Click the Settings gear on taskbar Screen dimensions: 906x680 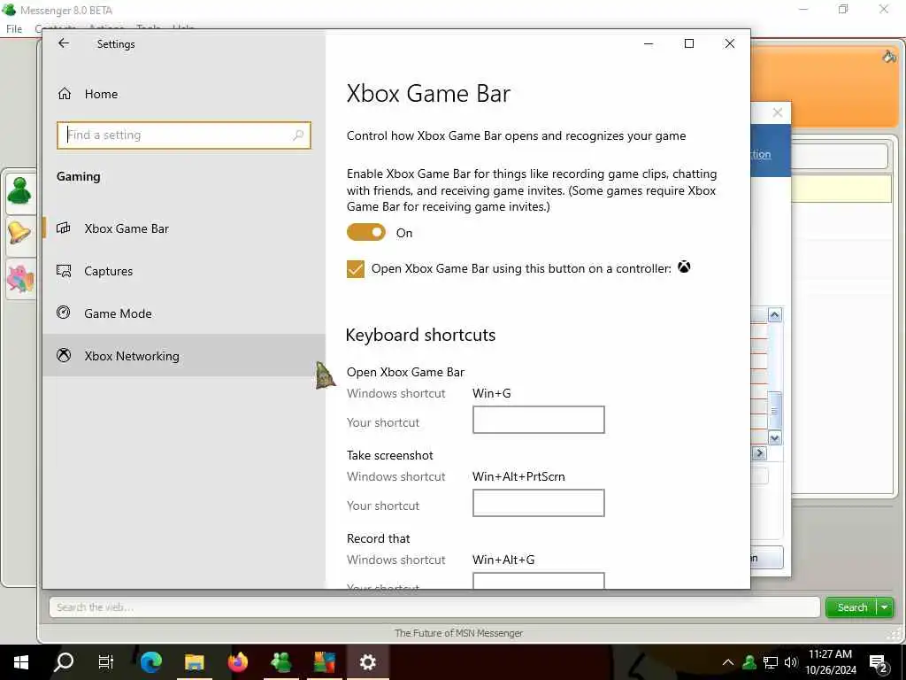pos(367,662)
